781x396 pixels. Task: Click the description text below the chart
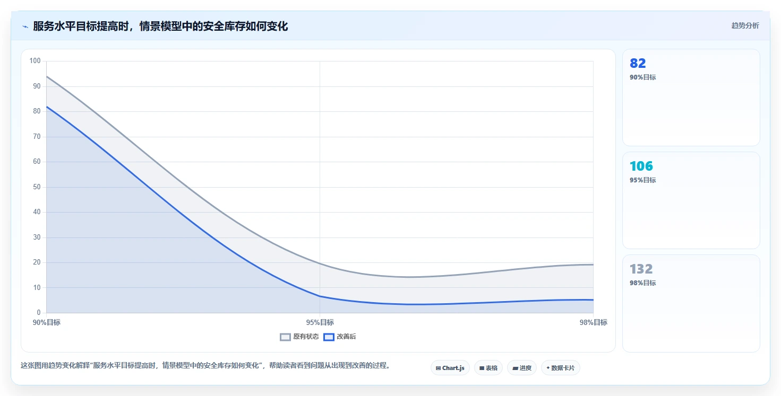pos(205,365)
